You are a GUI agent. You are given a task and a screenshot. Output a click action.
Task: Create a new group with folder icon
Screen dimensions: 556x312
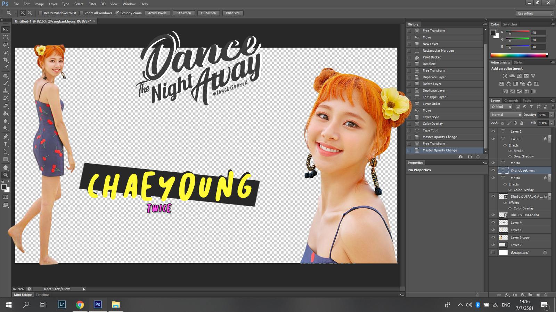(530, 295)
